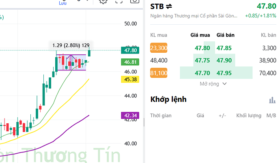Click the sell volume 38,900
The height and width of the screenshot is (163, 280).
click(x=268, y=60)
